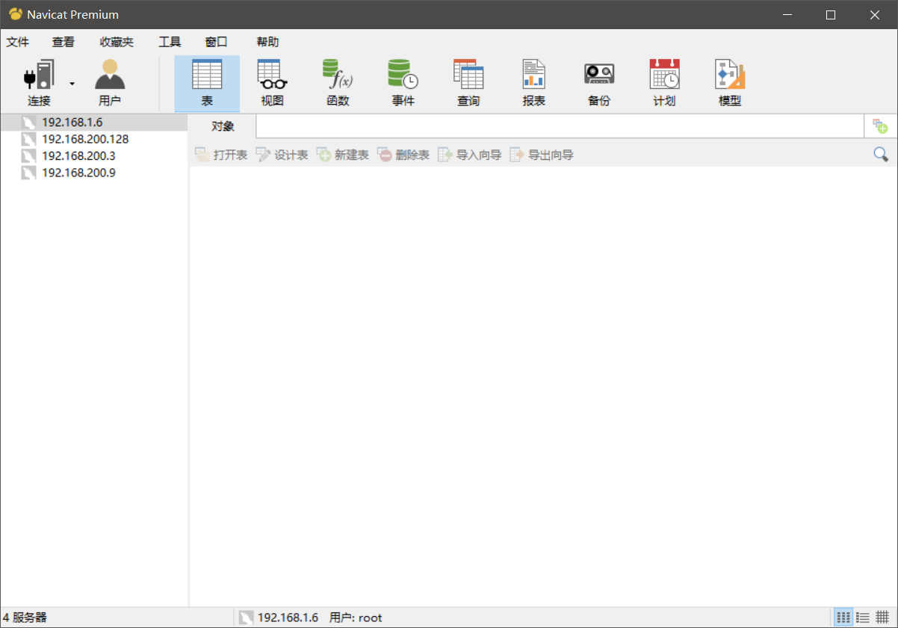
Task: Click the 设计表 design table button
Action: (x=282, y=155)
